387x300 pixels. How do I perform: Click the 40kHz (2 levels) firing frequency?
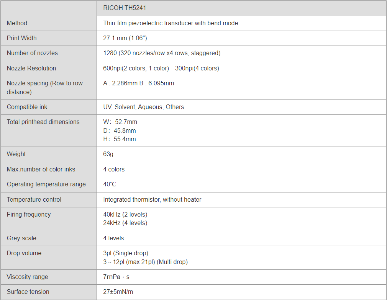[125, 214]
